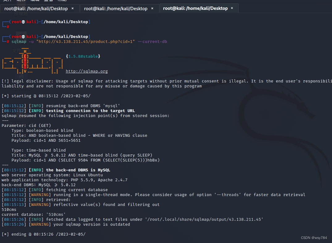This screenshot has width=332, height=243.
Task: Open the http://sqlmap.org link
Action: [x=86, y=71]
